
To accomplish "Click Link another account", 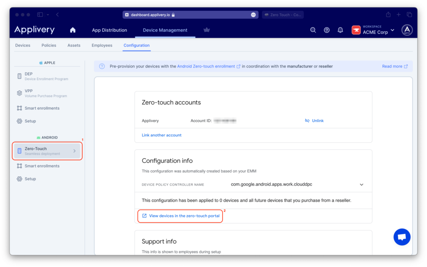I will click(161, 135).
